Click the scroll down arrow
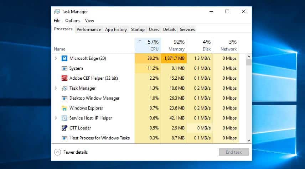Viewport: 305px width, 169px height. (x=249, y=141)
